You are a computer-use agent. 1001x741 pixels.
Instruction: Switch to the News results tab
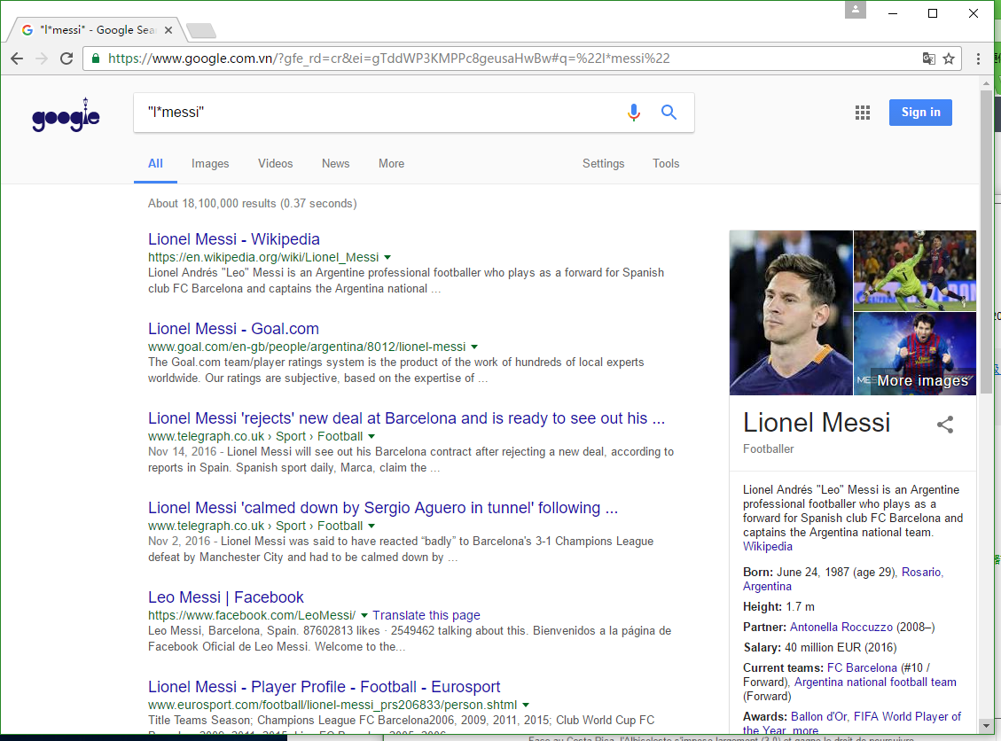[335, 163]
